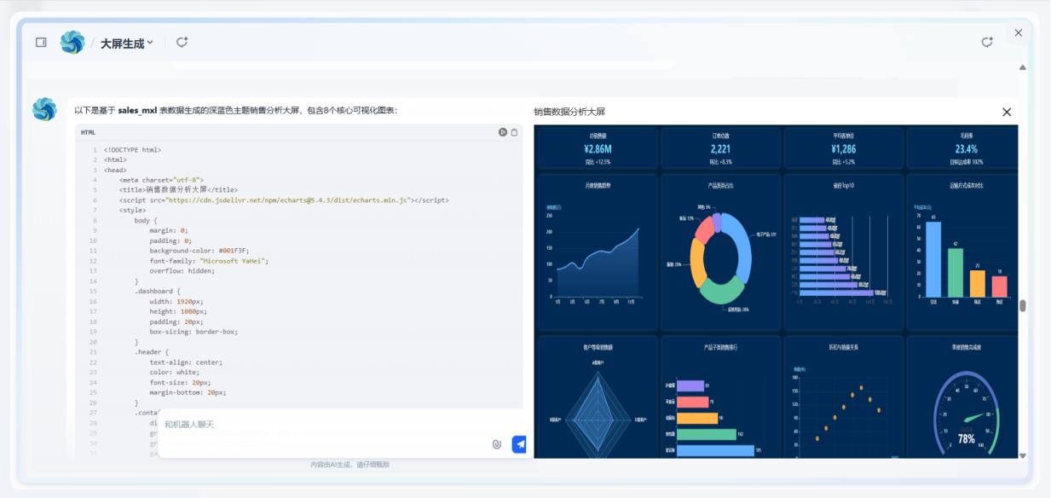Viewport: 1051px width, 498px height.
Task: Toggle the sidebar panel icon
Action: [x=41, y=43]
